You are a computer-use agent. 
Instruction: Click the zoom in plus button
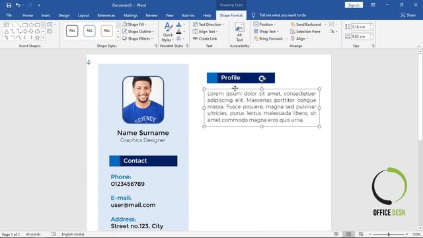click(x=407, y=234)
